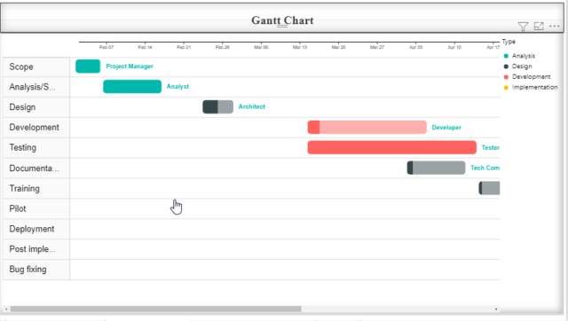
Task: Click the horizontal scrollbar thumb
Action: click(x=156, y=309)
